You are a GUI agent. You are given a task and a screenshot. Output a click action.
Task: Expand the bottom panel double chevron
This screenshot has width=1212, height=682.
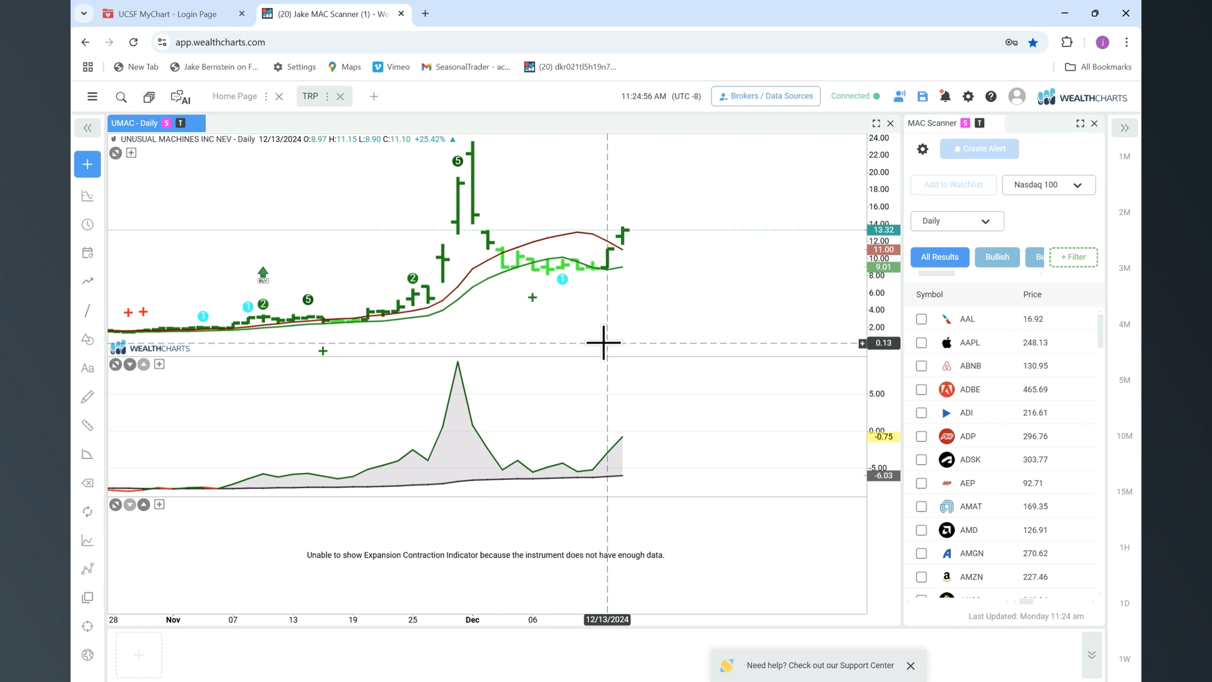1091,655
